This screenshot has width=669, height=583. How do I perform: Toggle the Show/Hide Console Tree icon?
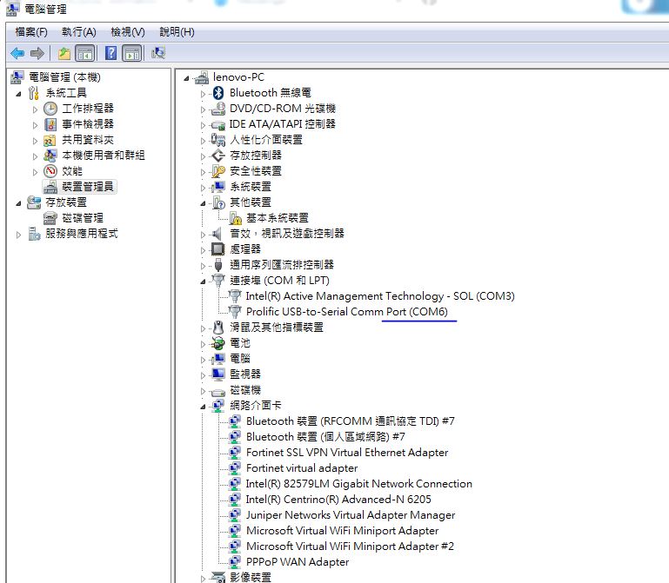pyautogui.click(x=85, y=53)
